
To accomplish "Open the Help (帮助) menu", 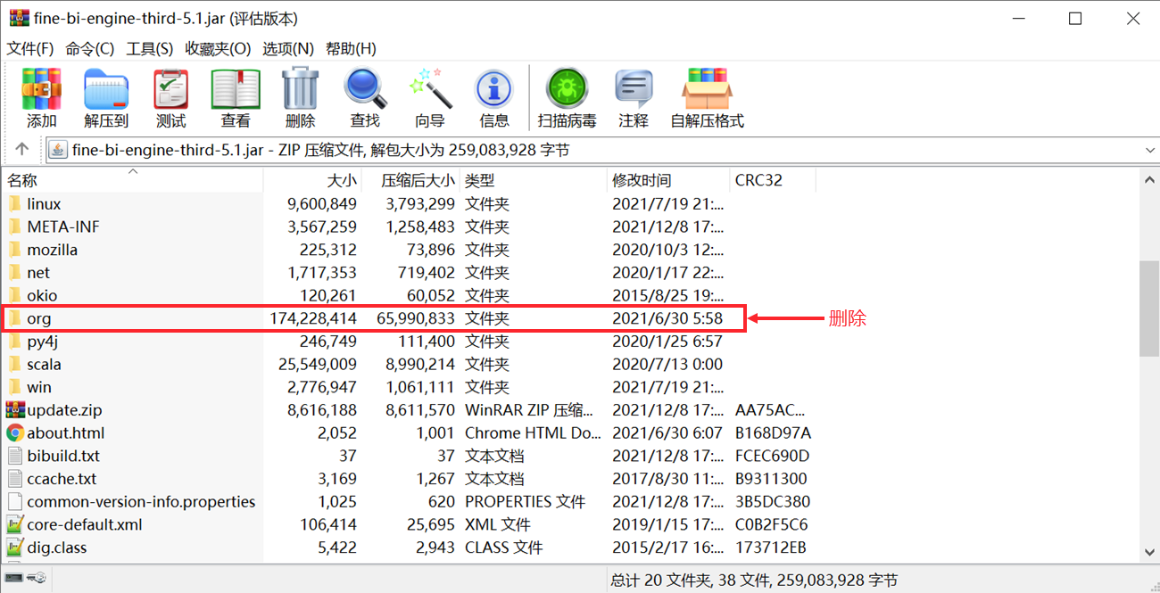I will click(351, 48).
